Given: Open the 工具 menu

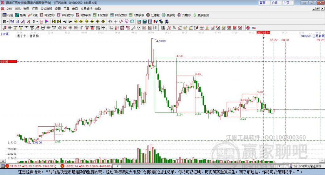Looking at the screenshot, I should [66, 9].
